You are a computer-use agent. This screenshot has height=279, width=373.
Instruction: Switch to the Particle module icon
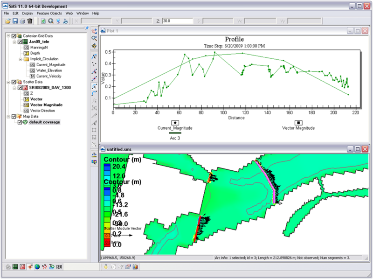point(44,267)
